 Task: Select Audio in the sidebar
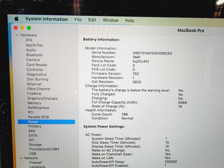pos(31,50)
